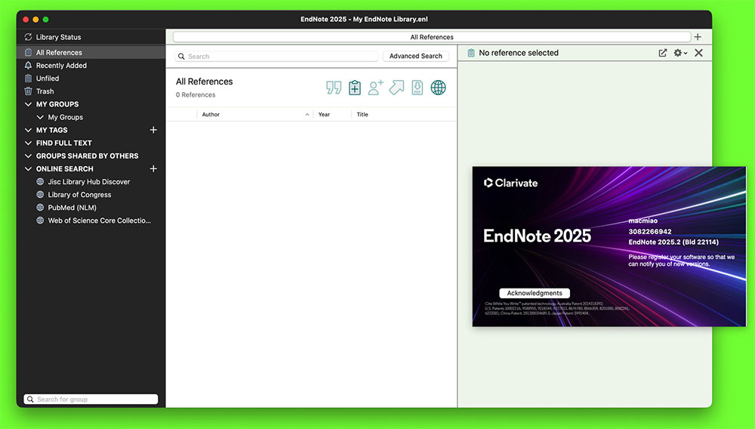This screenshot has height=429, width=755.
Task: Click the Recently Added bell icon
Action: click(x=28, y=66)
